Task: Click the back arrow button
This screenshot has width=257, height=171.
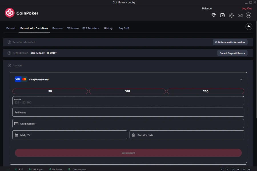Action: point(249,27)
